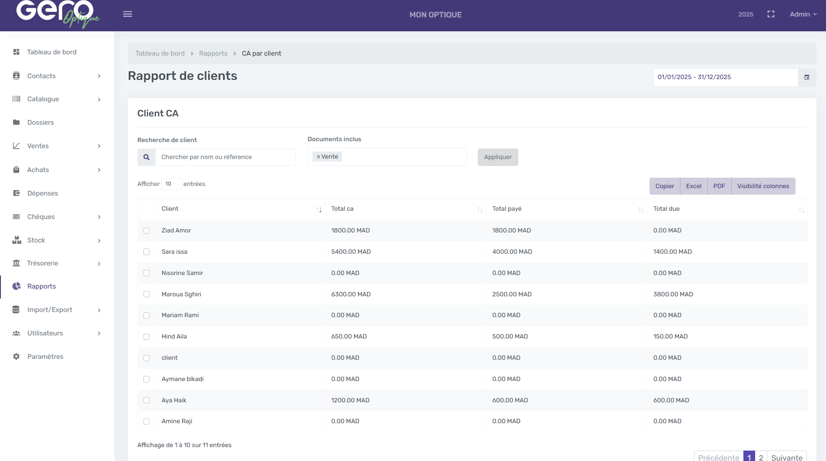Expand the Trésorerie menu section
826x461 pixels.
(x=57, y=263)
